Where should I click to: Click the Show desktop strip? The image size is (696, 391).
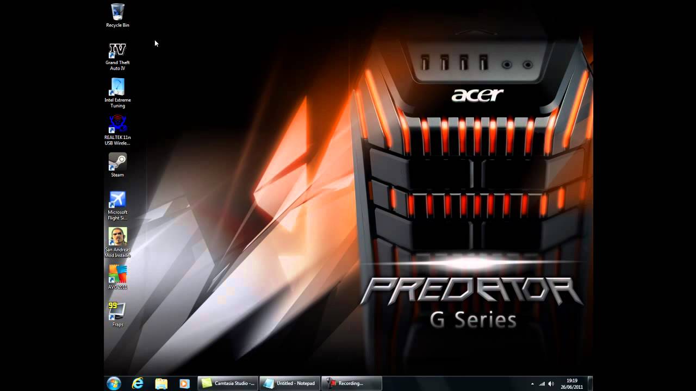(x=590, y=383)
